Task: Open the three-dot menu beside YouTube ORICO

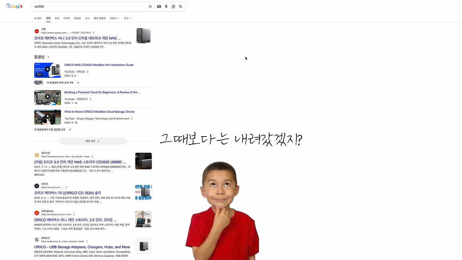Action: click(87, 71)
